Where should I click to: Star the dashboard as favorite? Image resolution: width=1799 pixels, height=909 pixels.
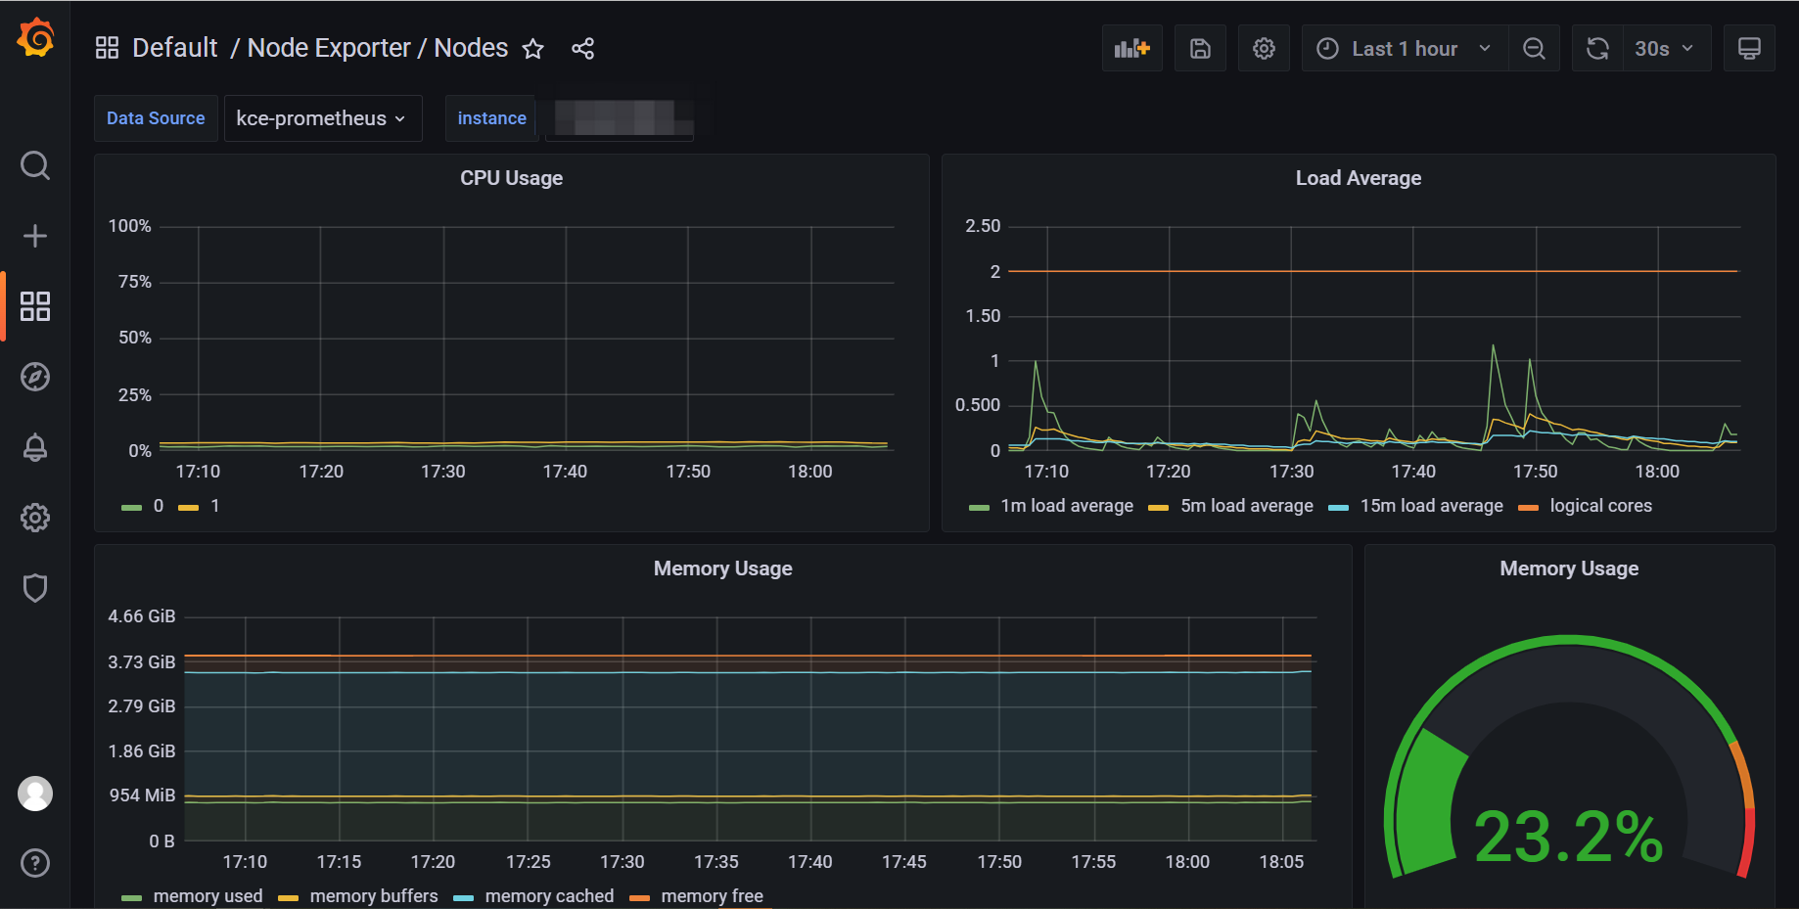[x=532, y=49]
